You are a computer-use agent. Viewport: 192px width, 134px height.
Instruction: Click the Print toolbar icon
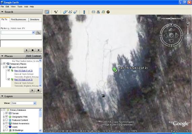coord(98,12)
